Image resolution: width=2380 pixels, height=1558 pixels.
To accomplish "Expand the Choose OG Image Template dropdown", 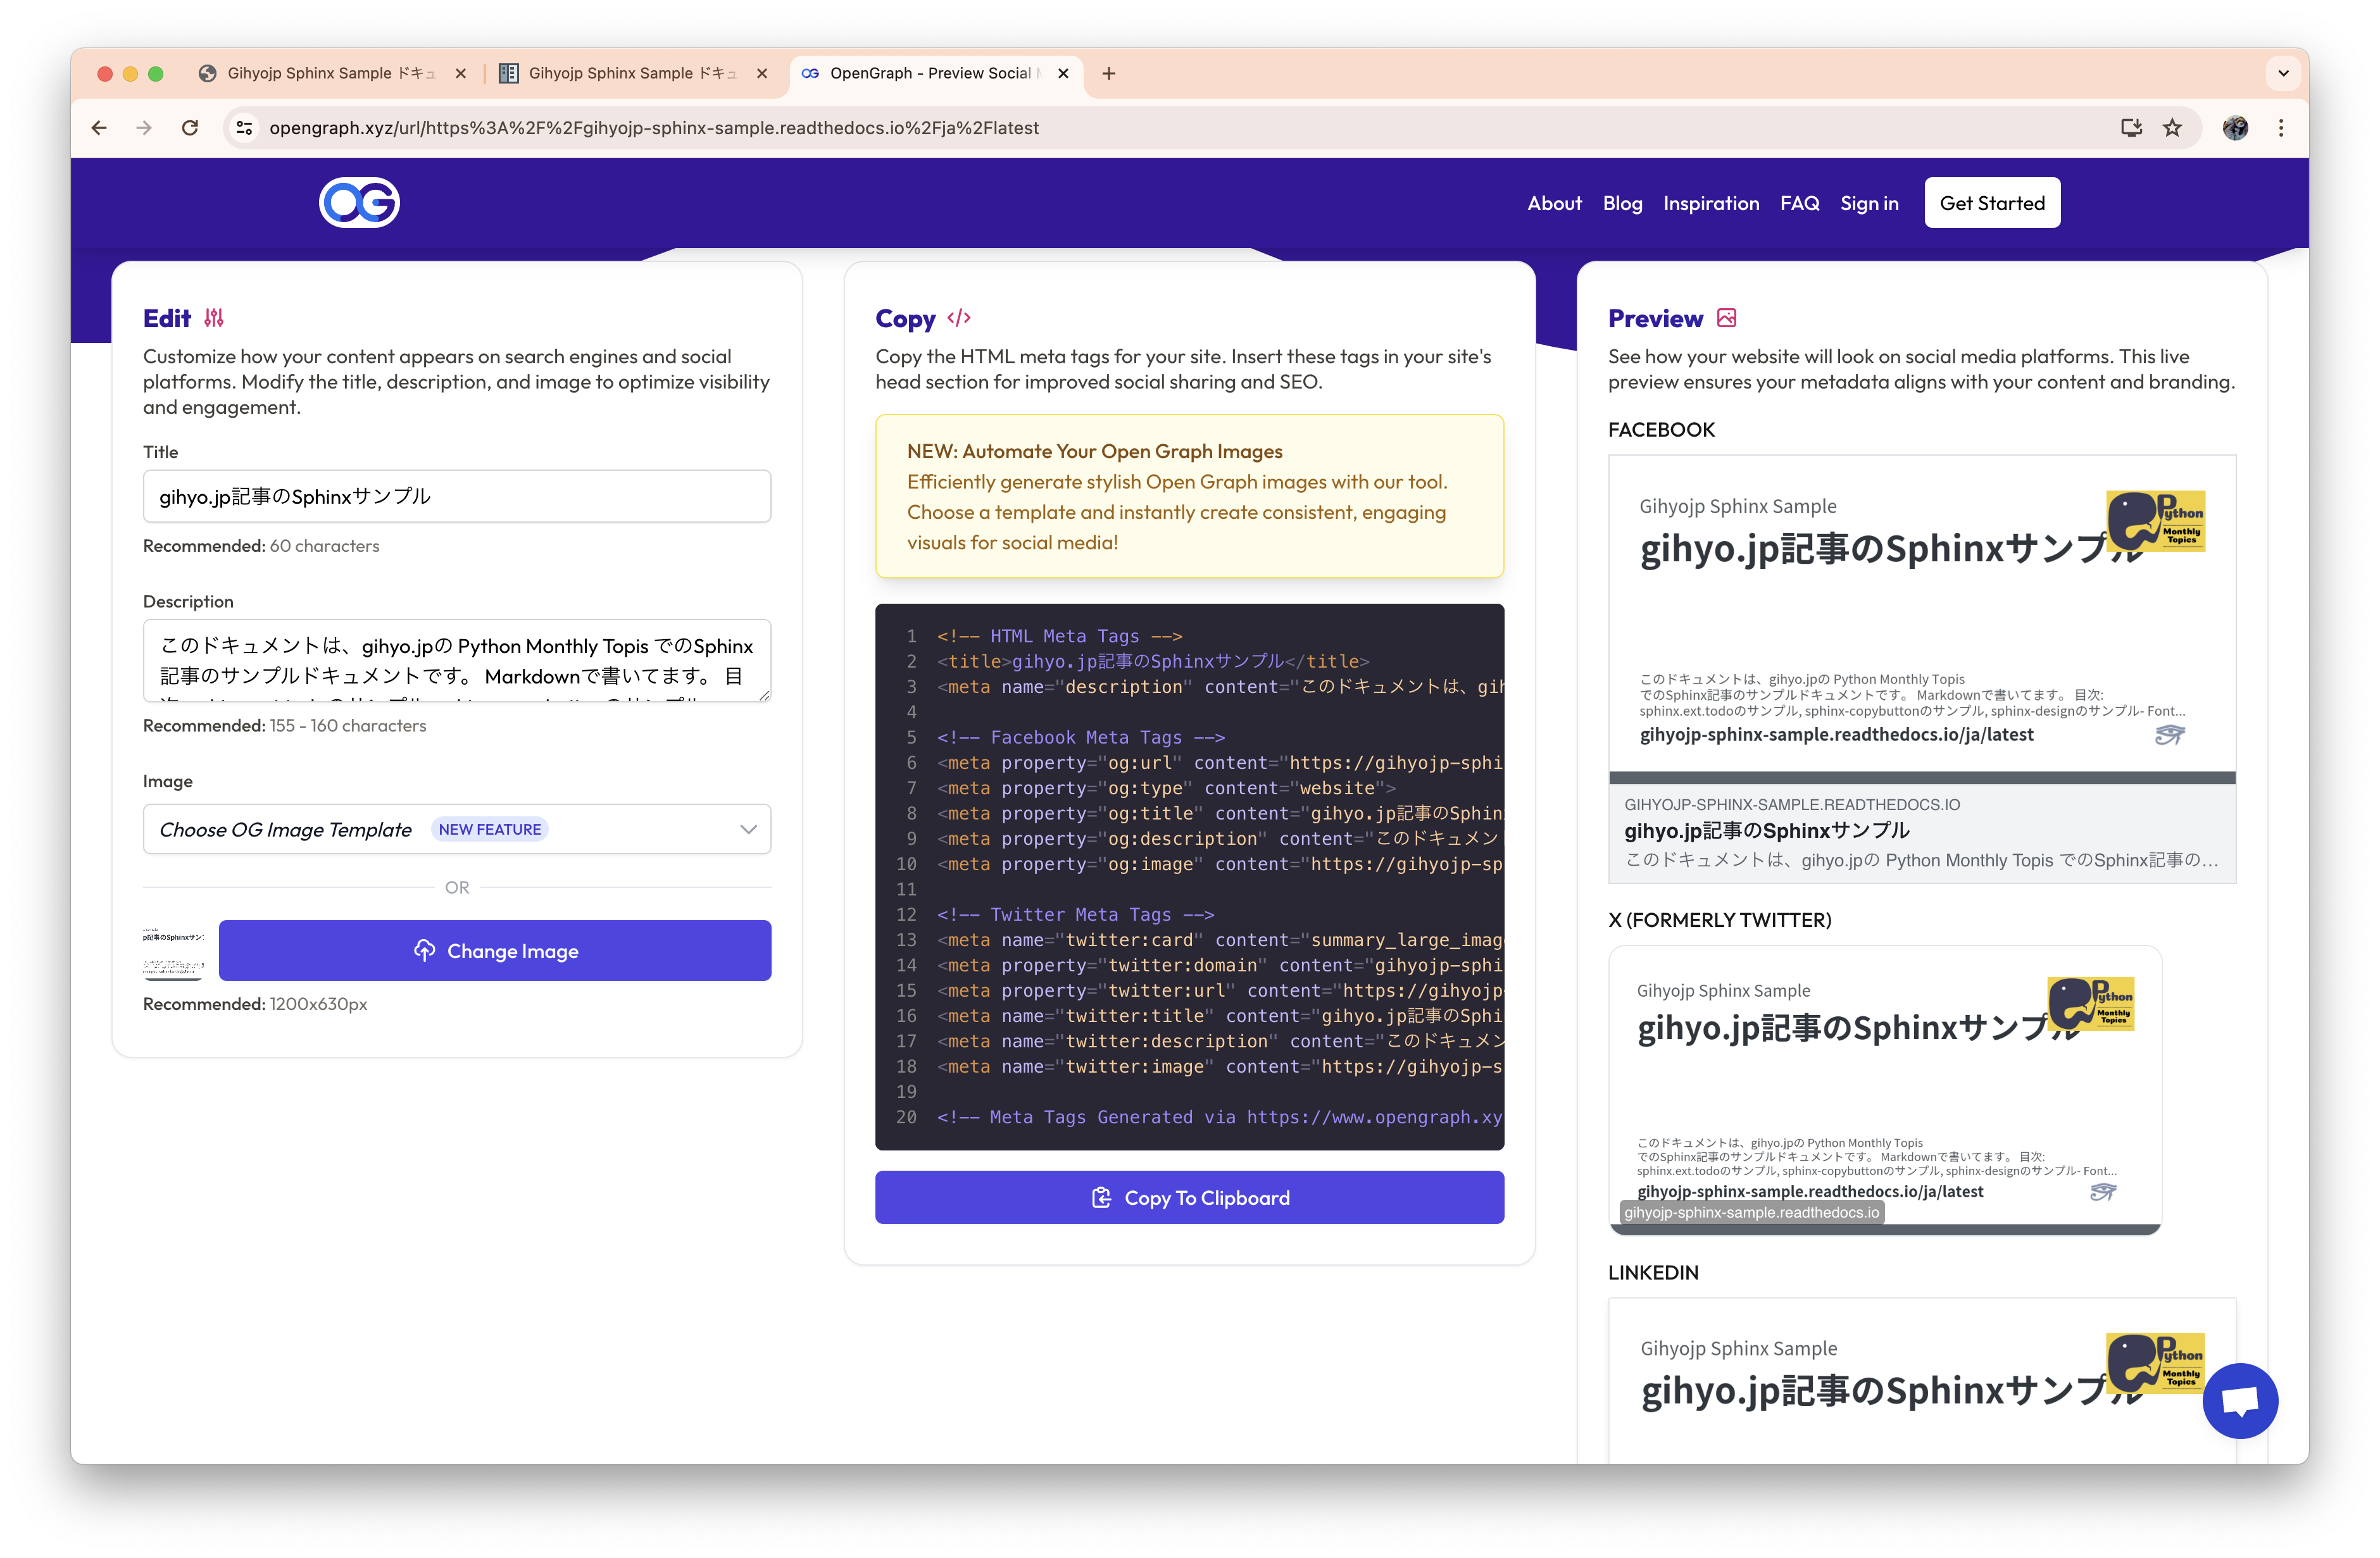I will [x=456, y=829].
